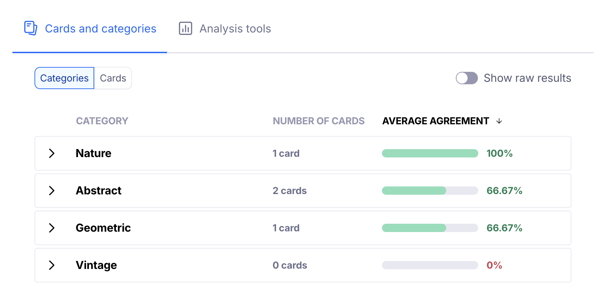Image resolution: width=608 pixels, height=299 pixels.
Task: Click the Vintage 0% agreement bar
Action: (430, 265)
